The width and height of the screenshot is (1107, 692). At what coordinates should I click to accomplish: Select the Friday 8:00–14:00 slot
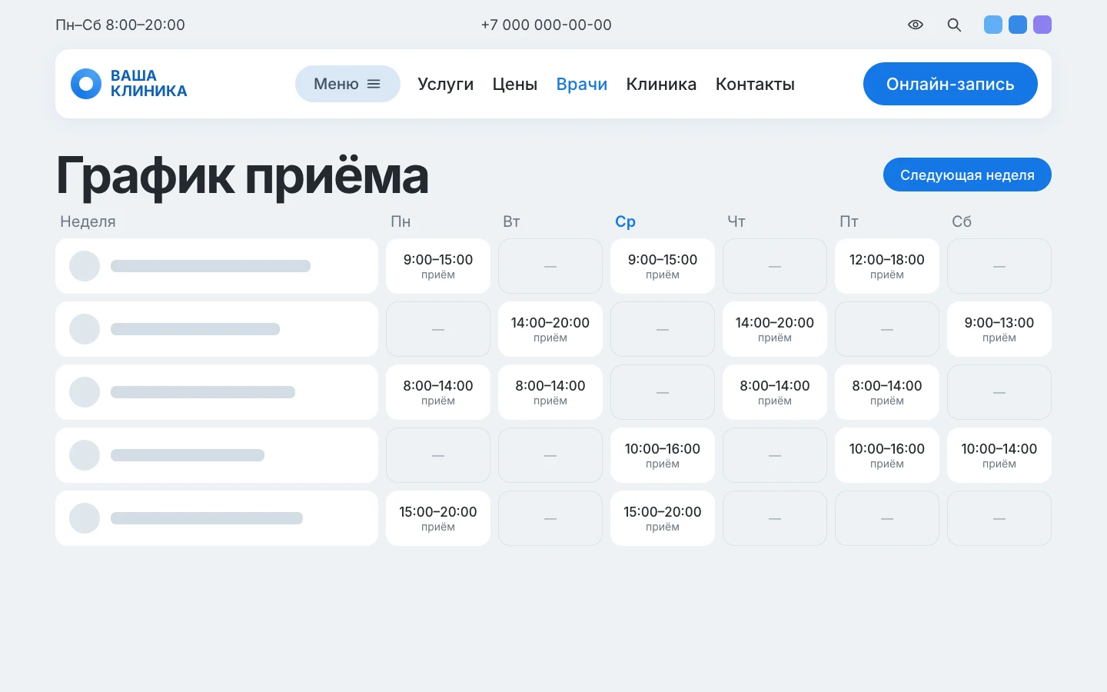(887, 392)
